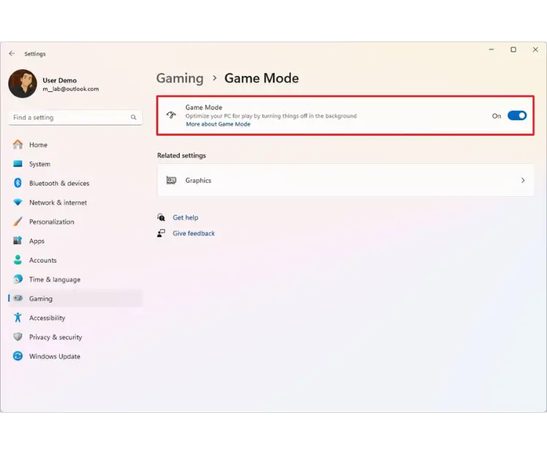Select the Gaming controller icon

[x=18, y=298]
